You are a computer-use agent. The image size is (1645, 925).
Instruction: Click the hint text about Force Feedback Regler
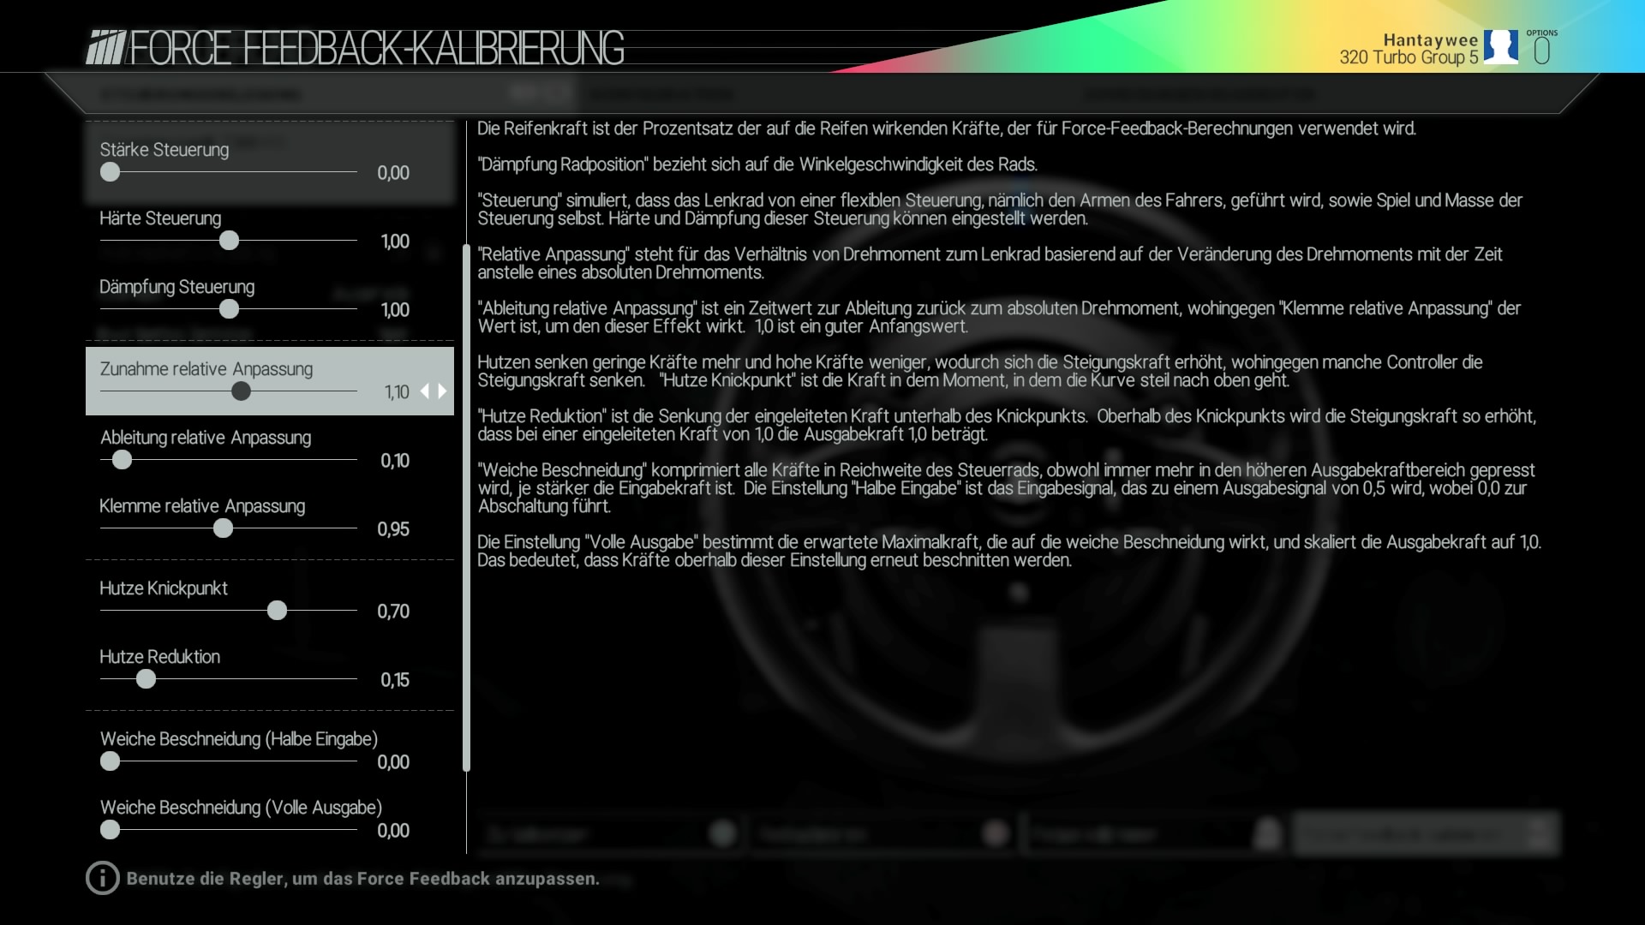pos(363,879)
